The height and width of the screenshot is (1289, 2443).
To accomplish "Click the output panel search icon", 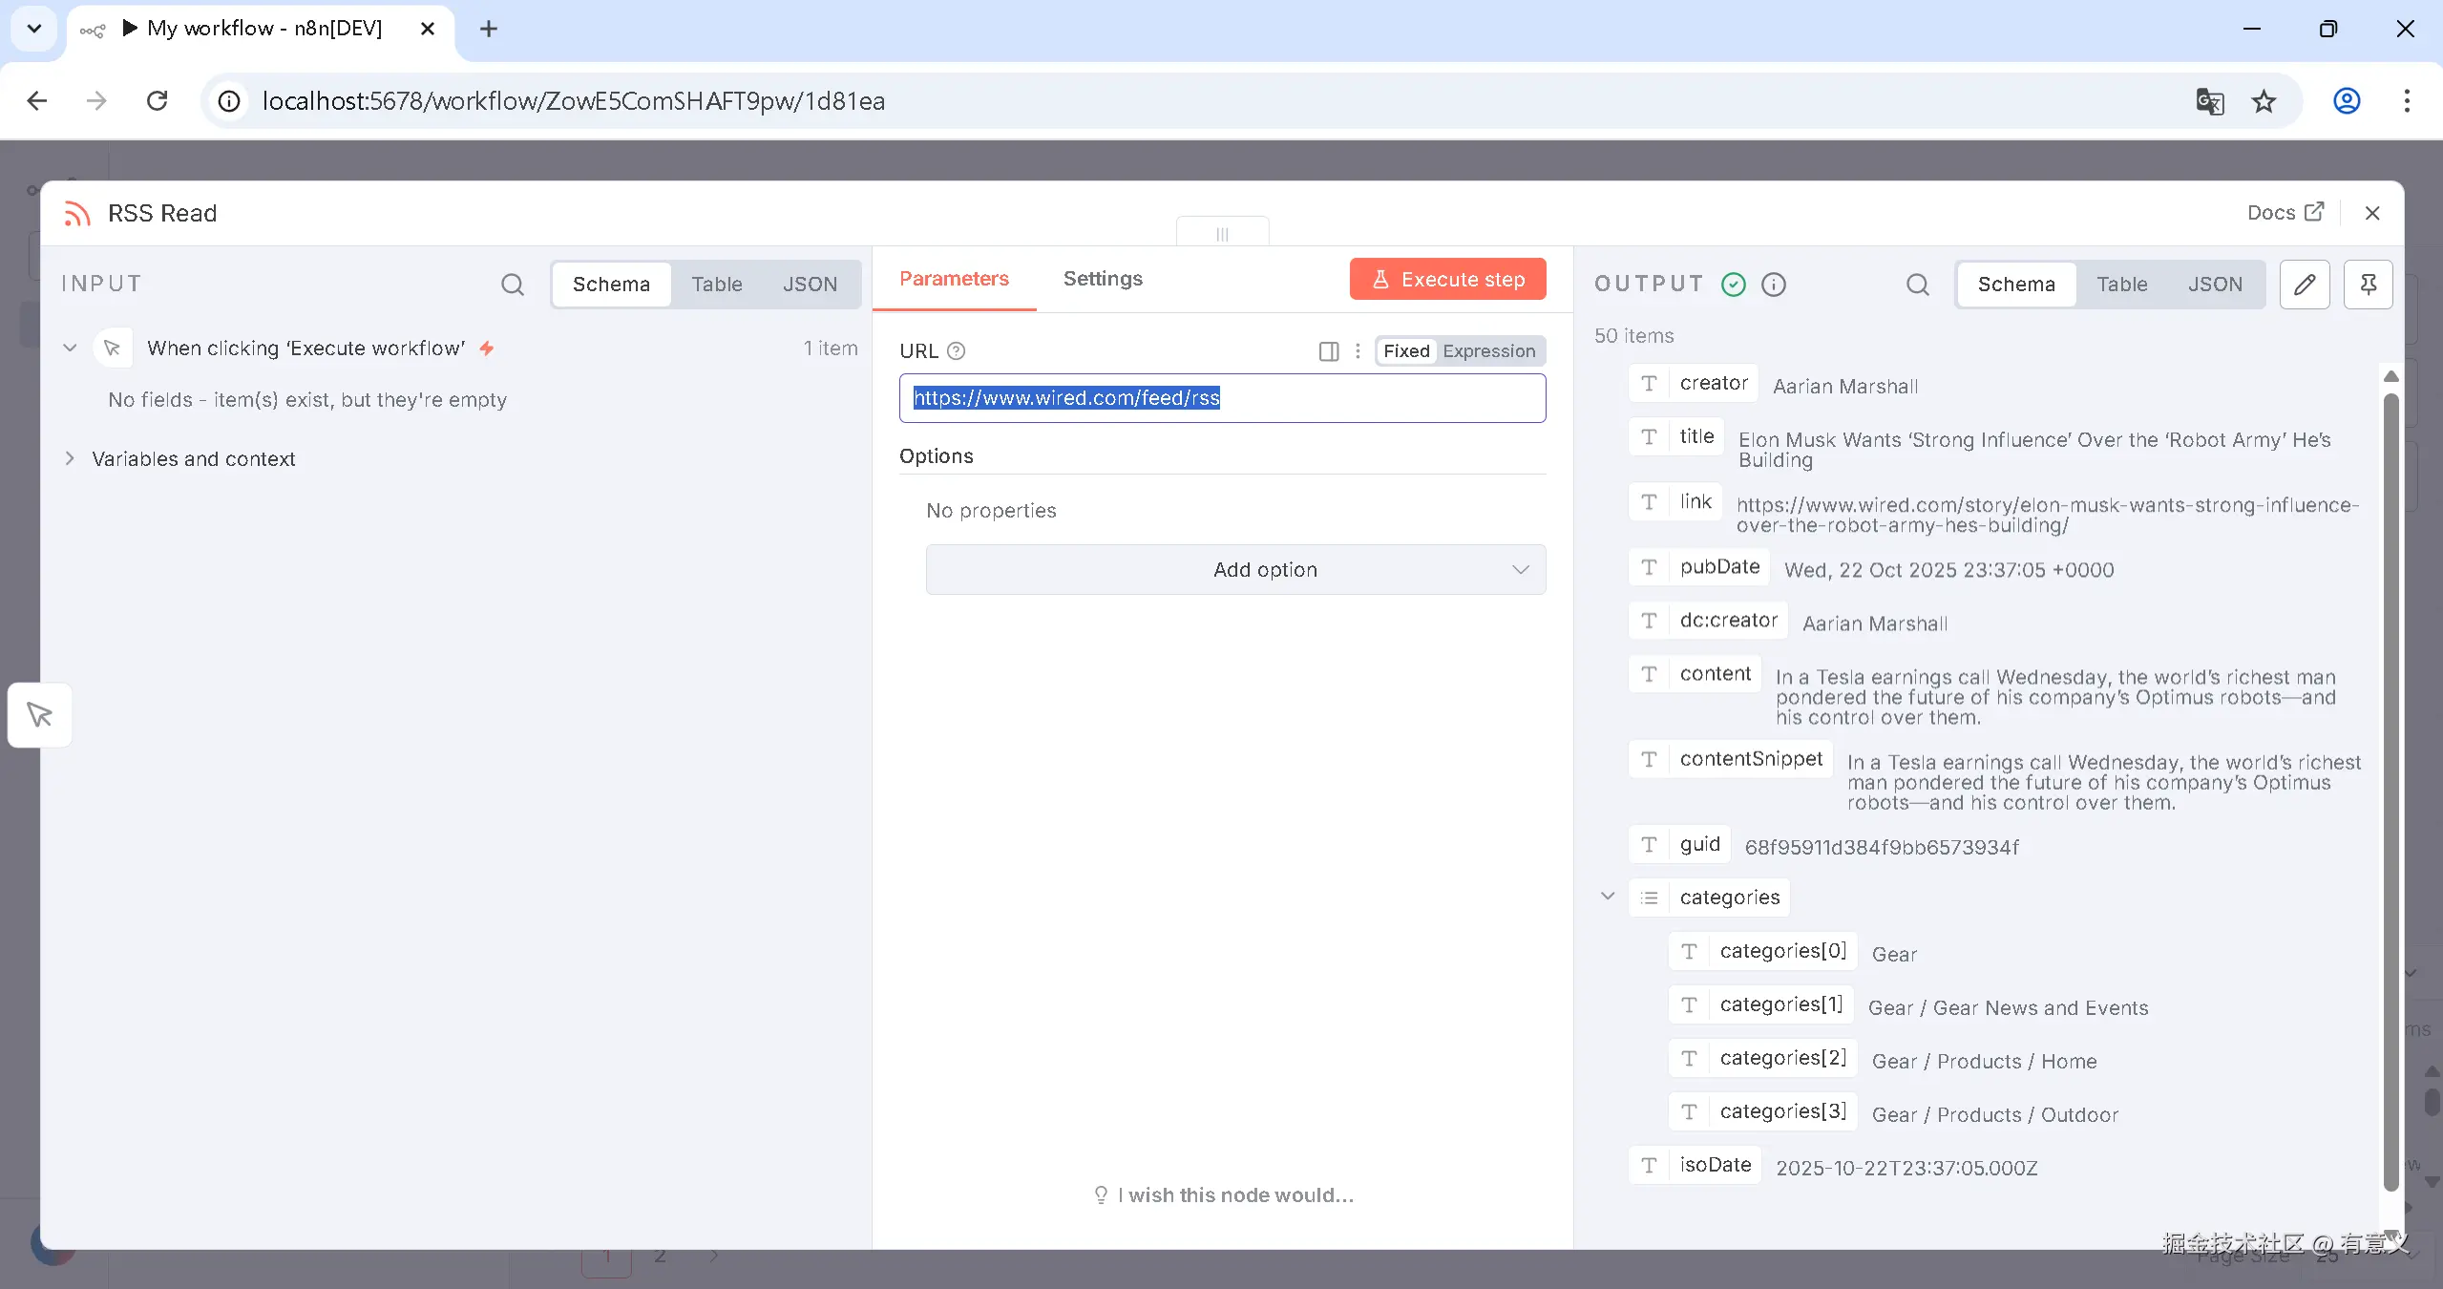I will tap(1917, 285).
